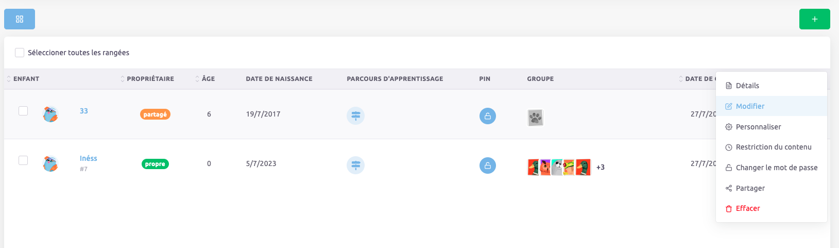Click the green plus add button
The width and height of the screenshot is (839, 248).
tap(814, 19)
